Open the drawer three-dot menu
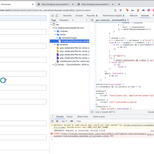Screen dimensions: 154x154 52,117
